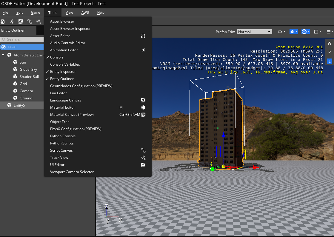
Task: Choose Python Scripts entry
Action: (x=98, y=143)
